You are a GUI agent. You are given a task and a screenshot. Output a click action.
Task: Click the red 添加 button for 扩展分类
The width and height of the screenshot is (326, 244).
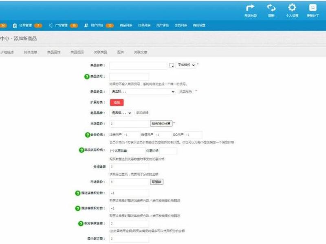(x=117, y=102)
